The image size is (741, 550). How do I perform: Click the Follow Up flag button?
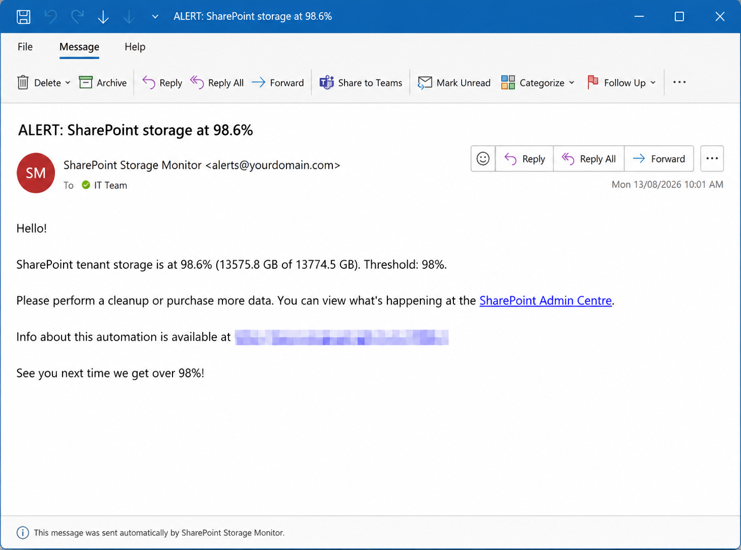coord(616,82)
